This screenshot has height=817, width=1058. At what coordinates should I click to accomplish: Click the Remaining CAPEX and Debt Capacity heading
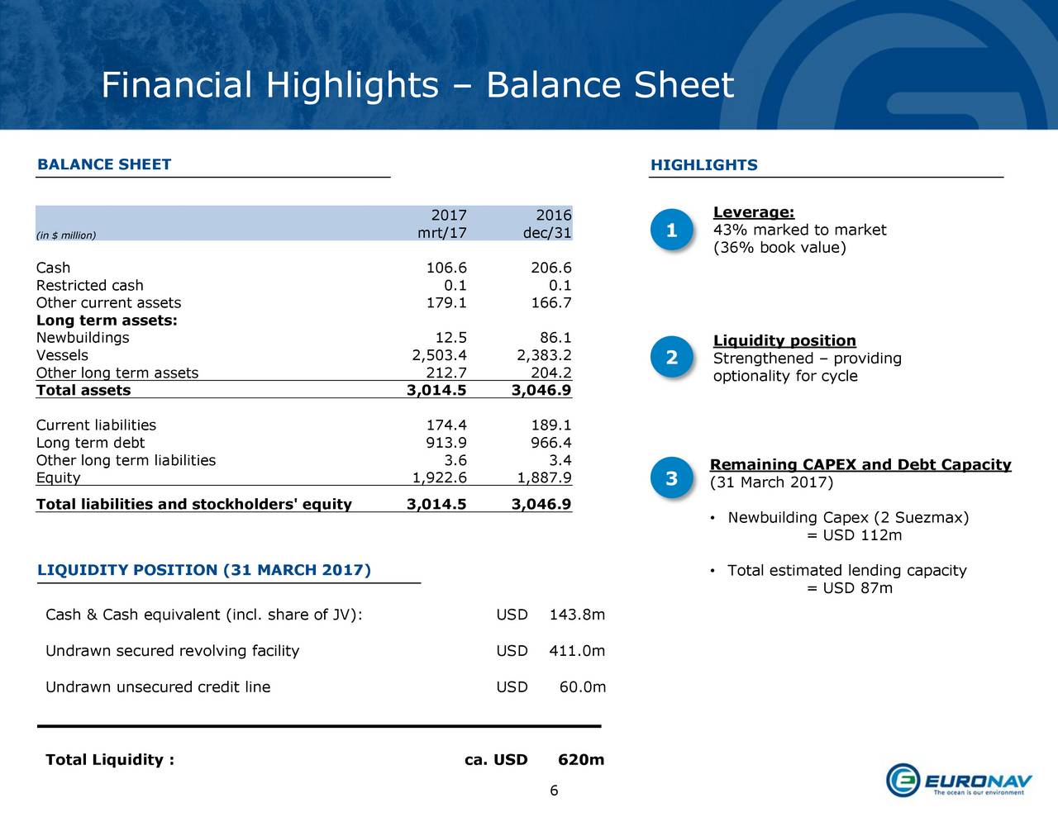pos(860,464)
